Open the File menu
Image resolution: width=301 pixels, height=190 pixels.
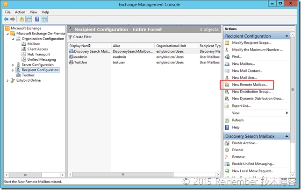[8, 12]
